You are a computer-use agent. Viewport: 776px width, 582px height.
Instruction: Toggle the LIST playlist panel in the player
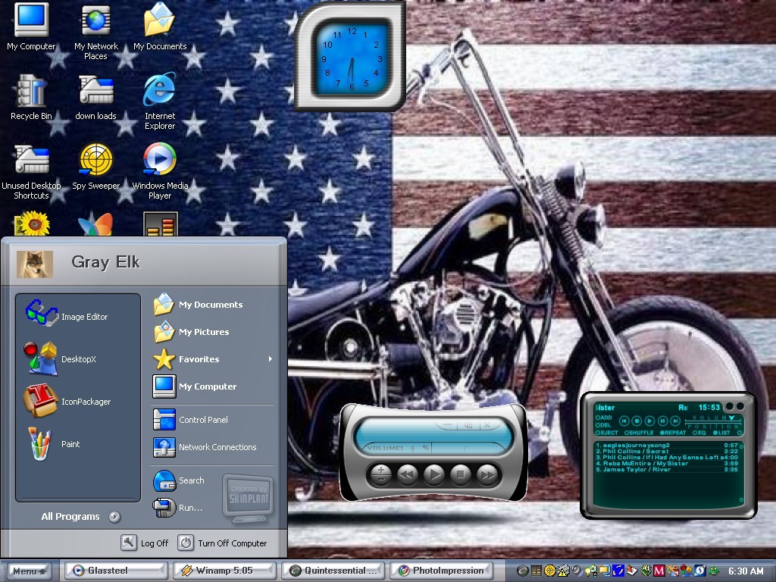pos(721,433)
